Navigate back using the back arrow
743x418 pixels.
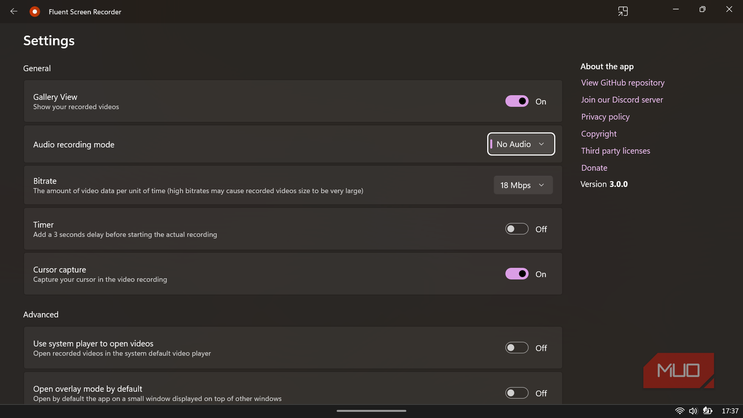point(14,11)
